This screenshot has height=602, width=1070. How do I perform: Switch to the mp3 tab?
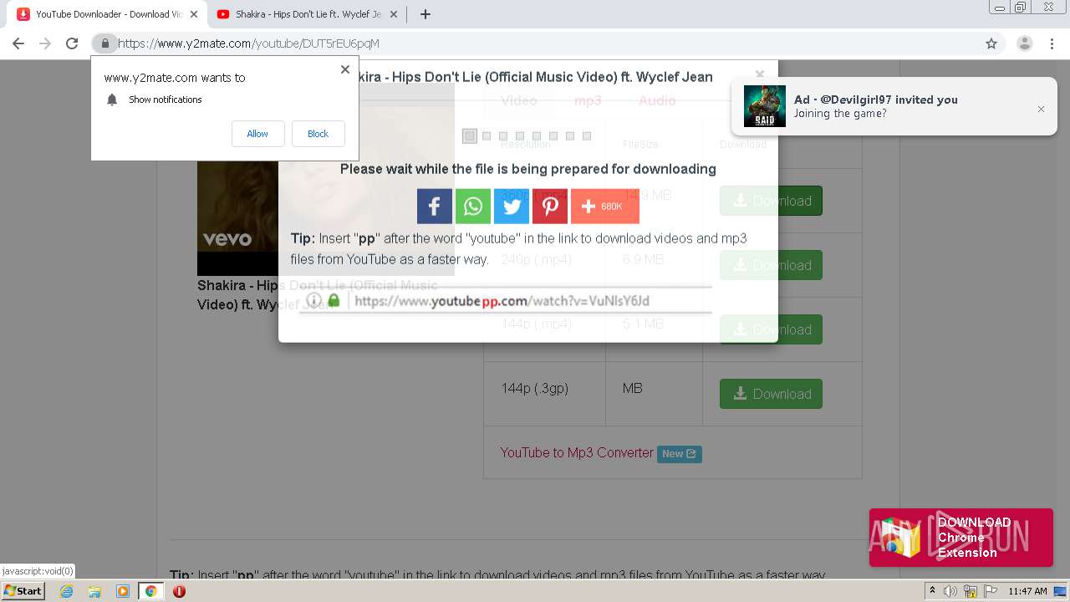[588, 100]
